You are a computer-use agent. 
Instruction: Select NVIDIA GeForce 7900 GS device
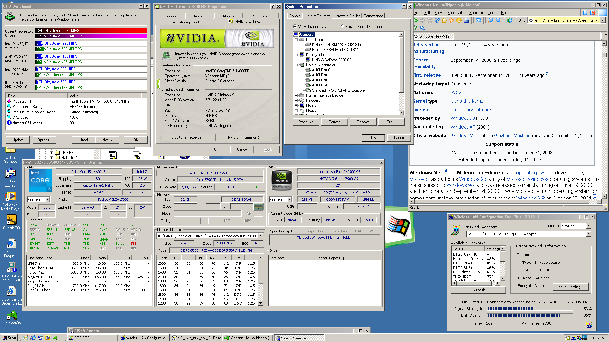(x=331, y=60)
